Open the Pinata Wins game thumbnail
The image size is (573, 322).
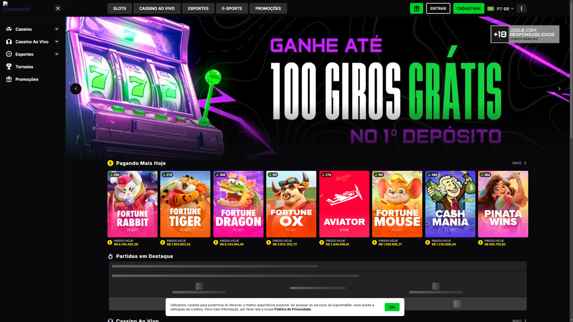coord(503,204)
